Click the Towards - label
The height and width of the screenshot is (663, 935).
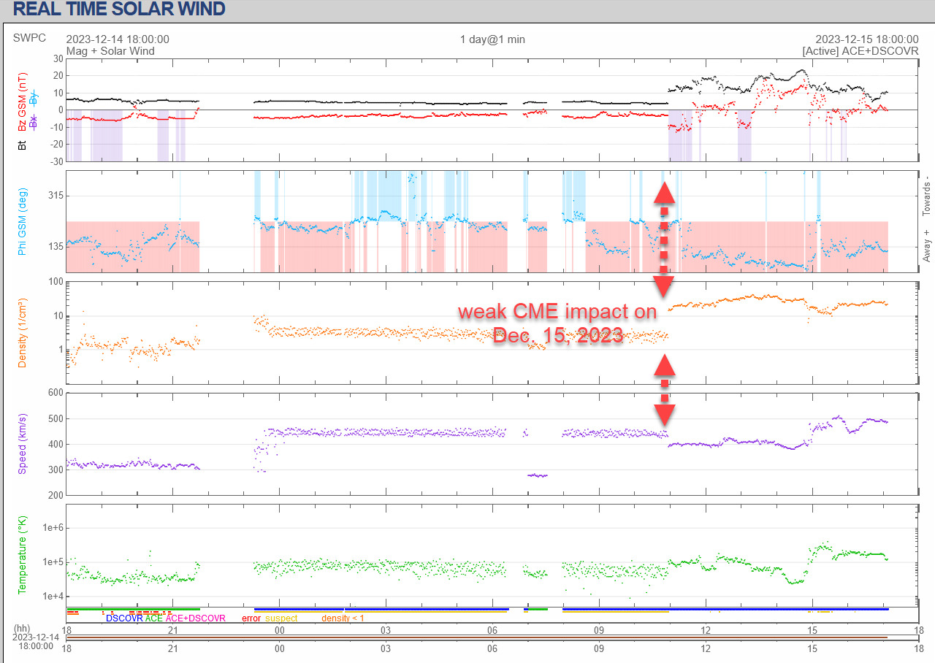(x=926, y=196)
